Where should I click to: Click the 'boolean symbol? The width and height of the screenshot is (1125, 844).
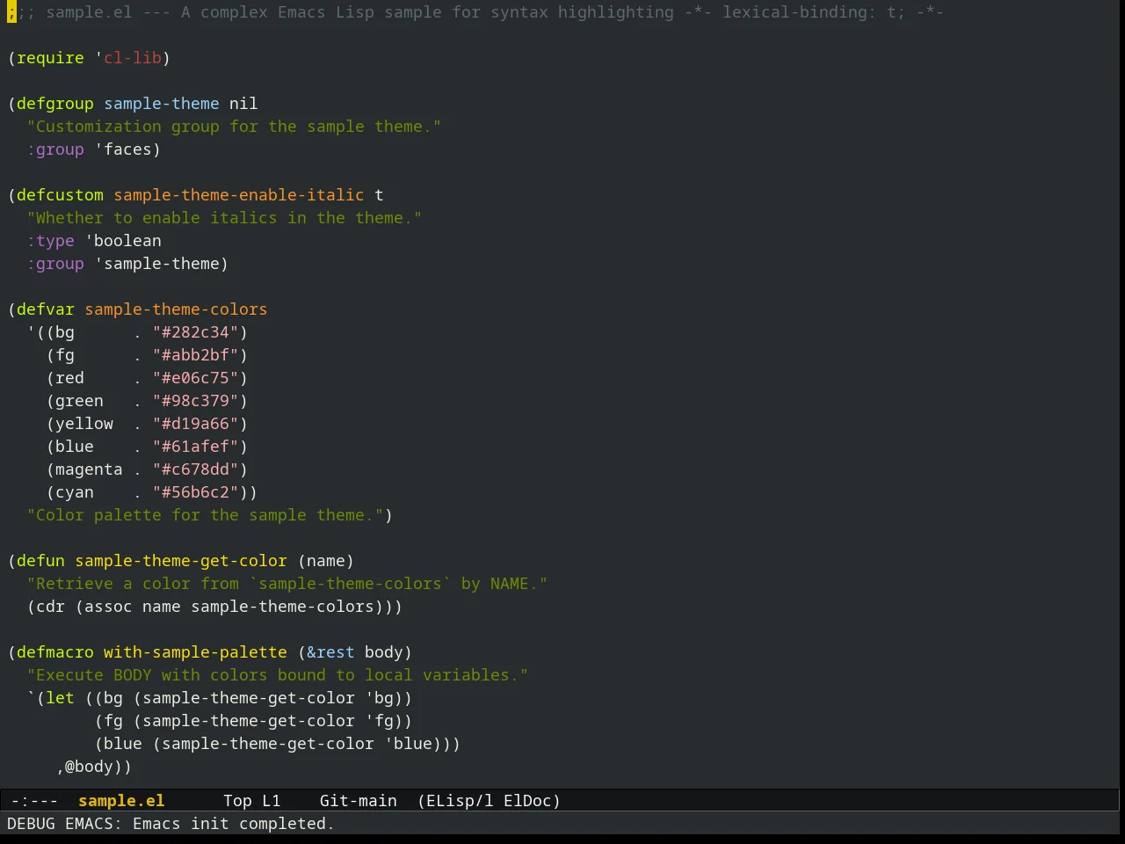(123, 241)
